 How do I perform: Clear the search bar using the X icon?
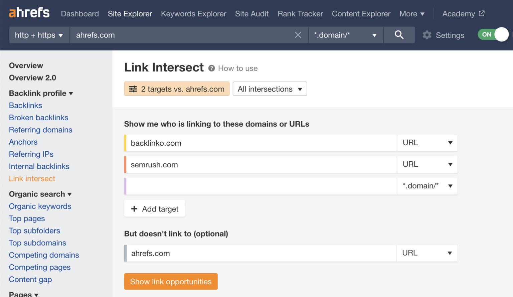298,35
